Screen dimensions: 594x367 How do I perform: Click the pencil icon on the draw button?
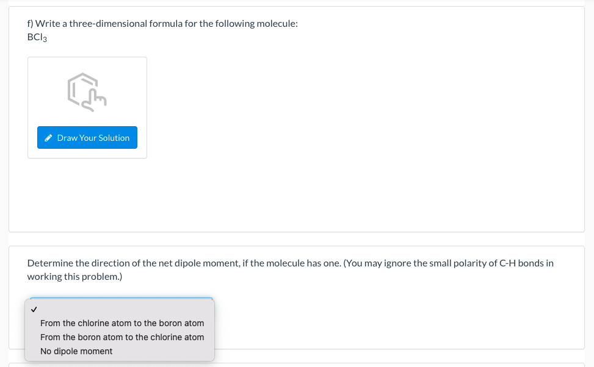pos(49,138)
